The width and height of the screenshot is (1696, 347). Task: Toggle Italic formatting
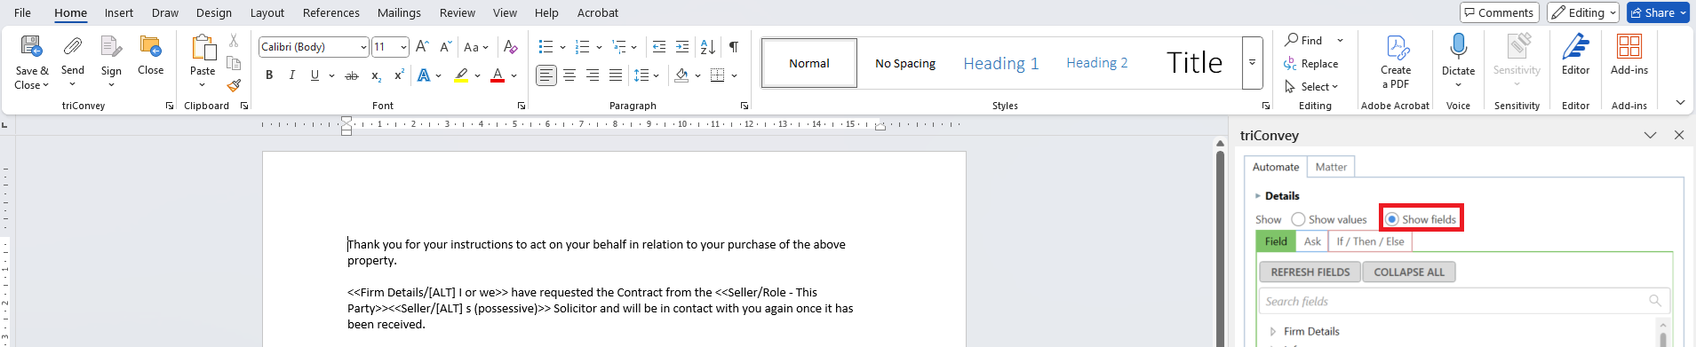click(291, 75)
